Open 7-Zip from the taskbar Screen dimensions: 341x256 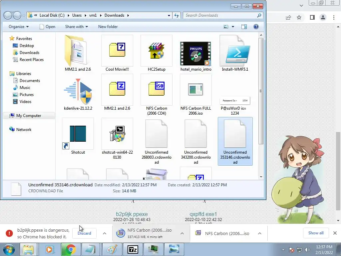click(x=133, y=249)
